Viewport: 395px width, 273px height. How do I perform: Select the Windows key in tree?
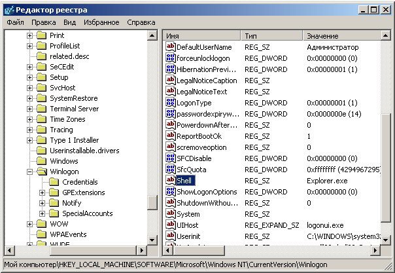tap(64, 161)
